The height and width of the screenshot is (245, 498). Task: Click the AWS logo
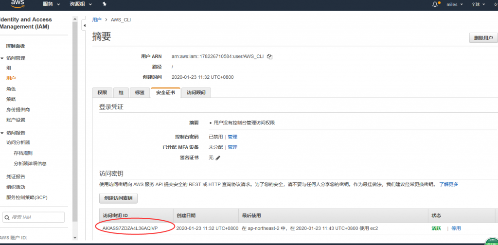point(18,4)
